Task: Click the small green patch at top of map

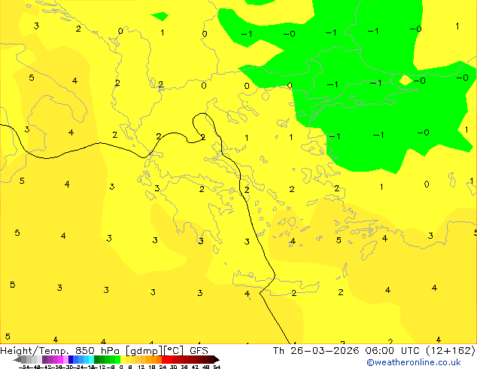Action: (x=160, y=16)
